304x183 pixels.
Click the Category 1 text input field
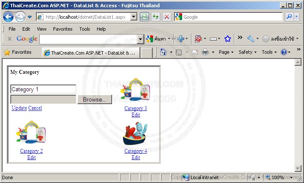(x=43, y=89)
